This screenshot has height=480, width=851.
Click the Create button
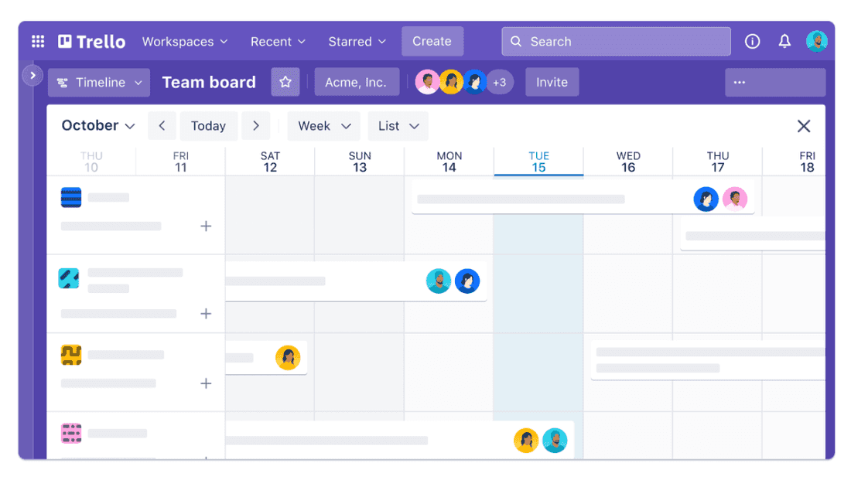[x=432, y=42]
